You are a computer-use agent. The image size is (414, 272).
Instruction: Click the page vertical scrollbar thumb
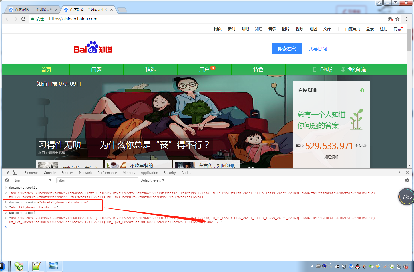409,40
